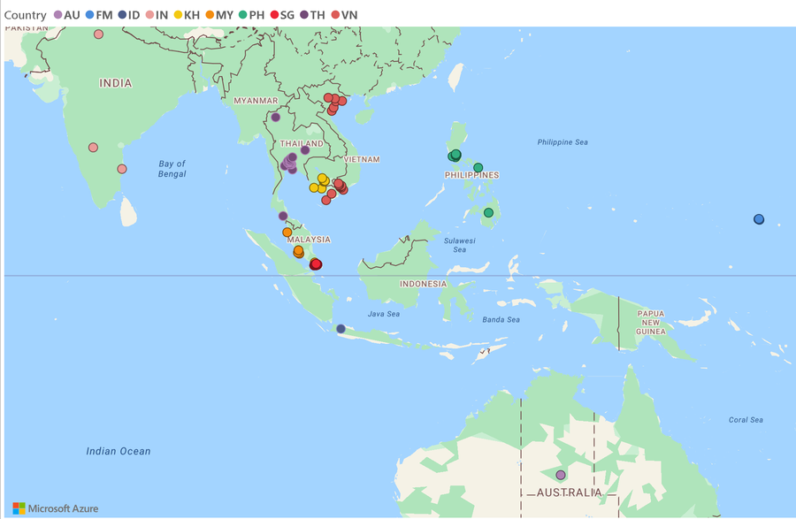796x519 pixels.
Task: Select the purple data point in Australia
Action: coord(561,475)
